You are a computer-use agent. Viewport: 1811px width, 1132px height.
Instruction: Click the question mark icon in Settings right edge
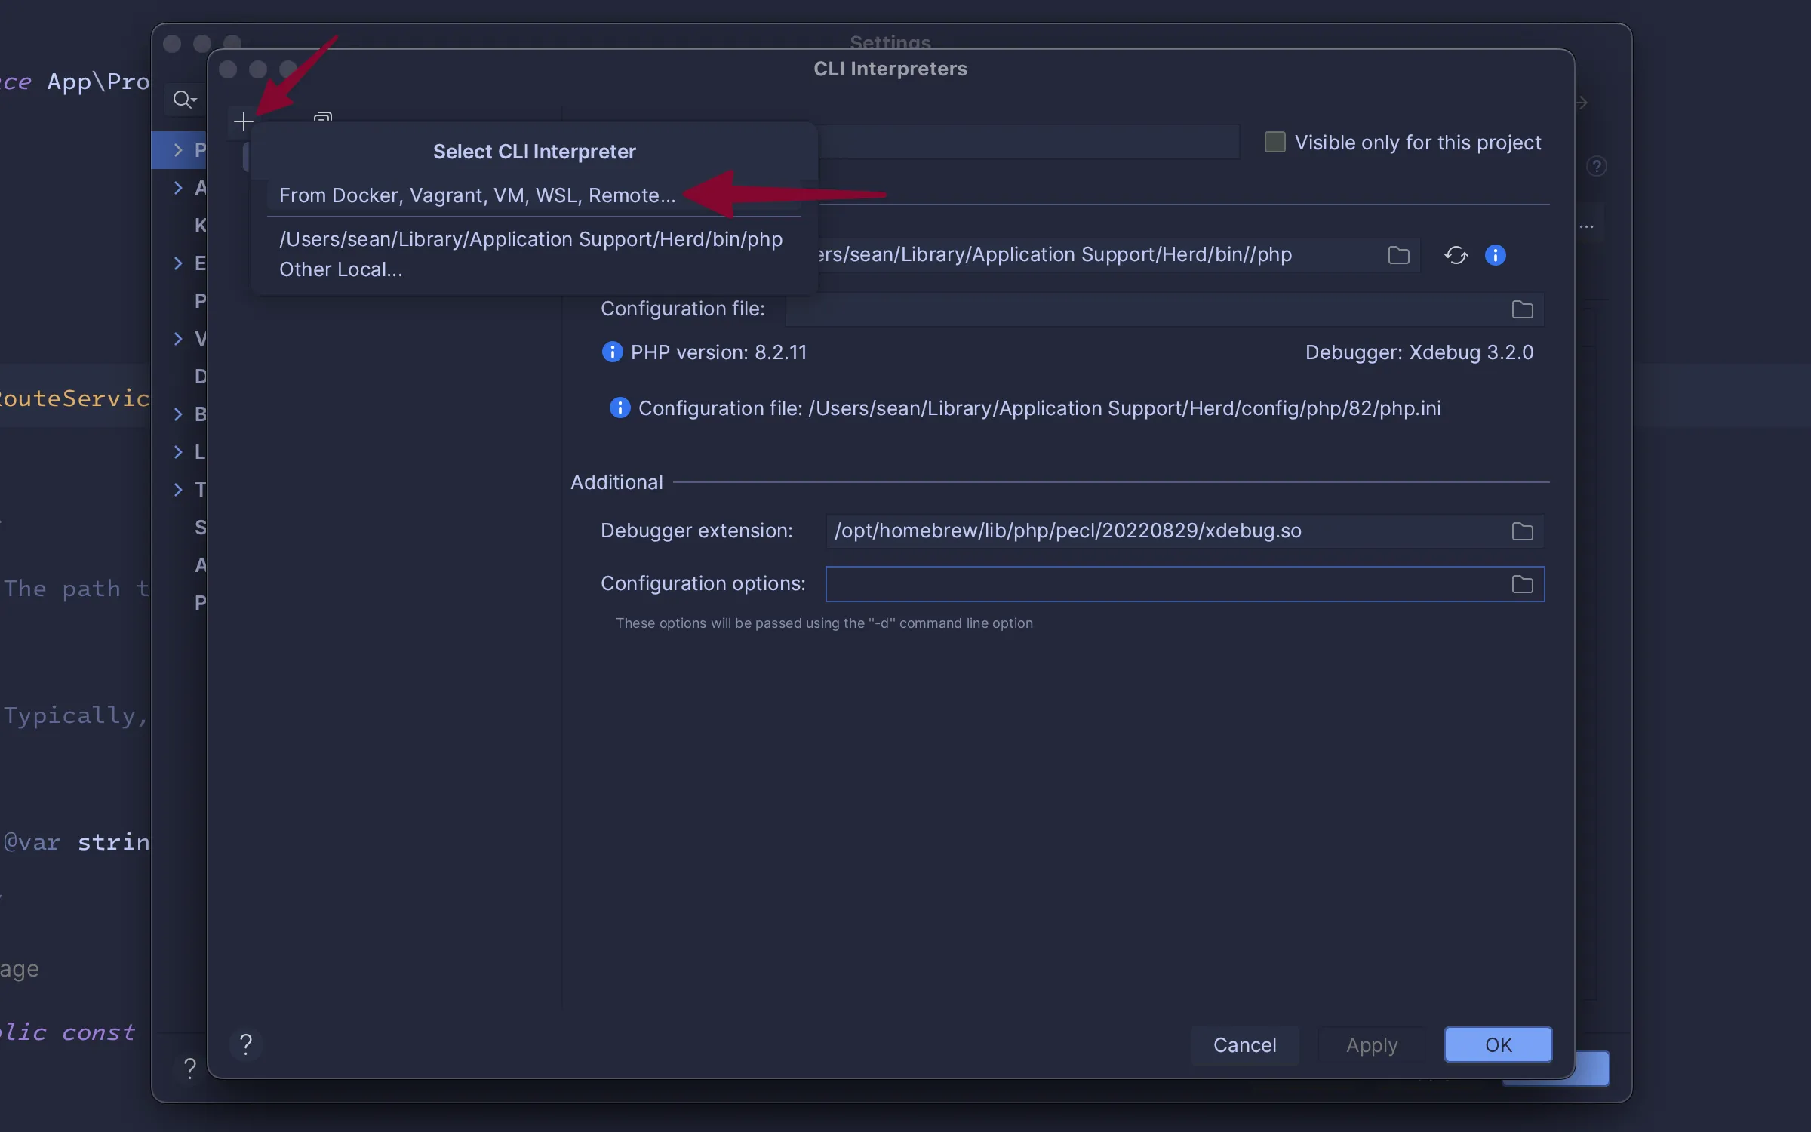[1596, 166]
